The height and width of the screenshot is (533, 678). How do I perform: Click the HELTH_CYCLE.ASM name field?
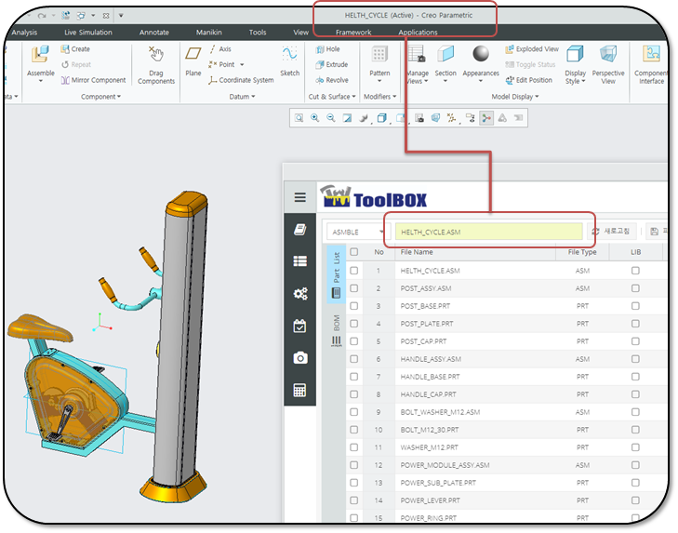click(x=489, y=232)
